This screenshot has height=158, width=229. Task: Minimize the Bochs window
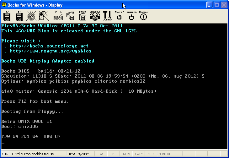tap(210, 5)
